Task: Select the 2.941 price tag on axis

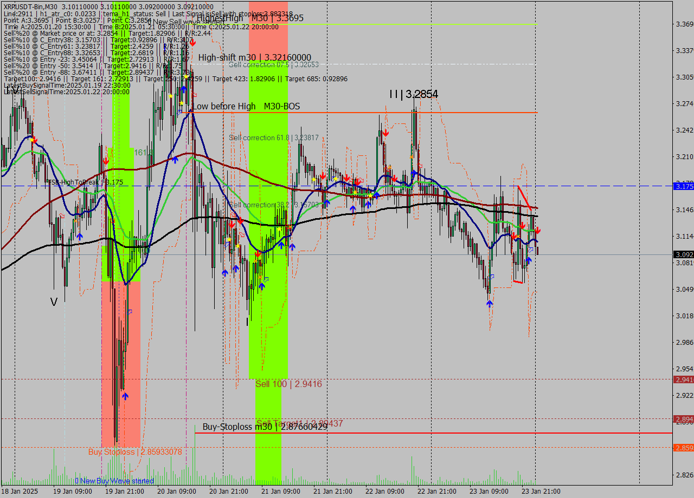Action: [x=683, y=379]
